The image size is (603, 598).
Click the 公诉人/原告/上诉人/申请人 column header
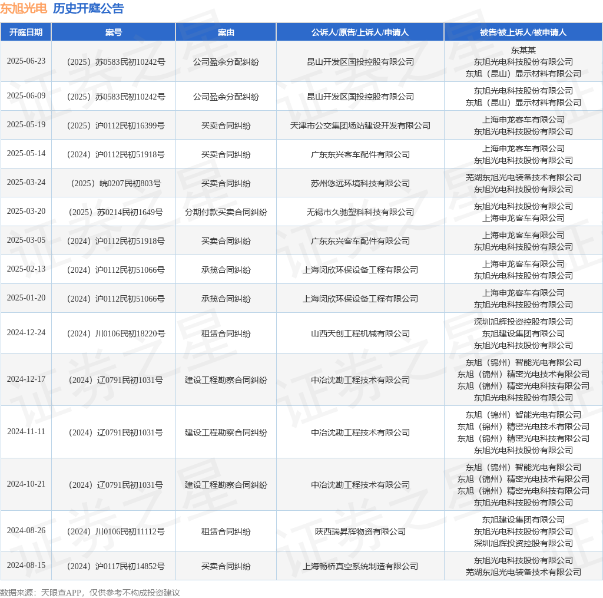click(x=360, y=32)
